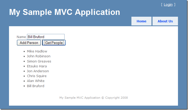
Task: Go to the Home tab
Action: pos(141,21)
